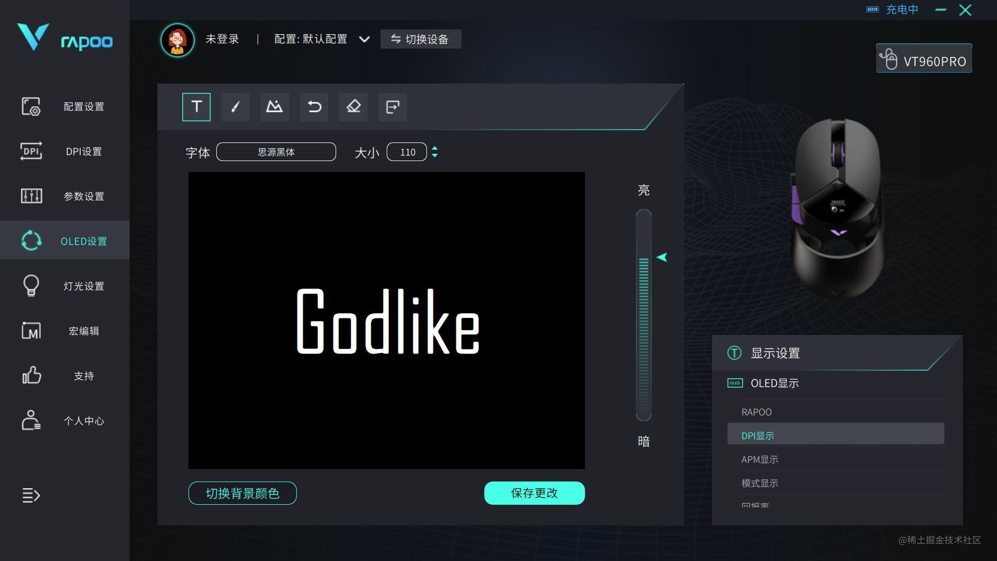
Task: Select RAPOO display option
Action: 836,412
